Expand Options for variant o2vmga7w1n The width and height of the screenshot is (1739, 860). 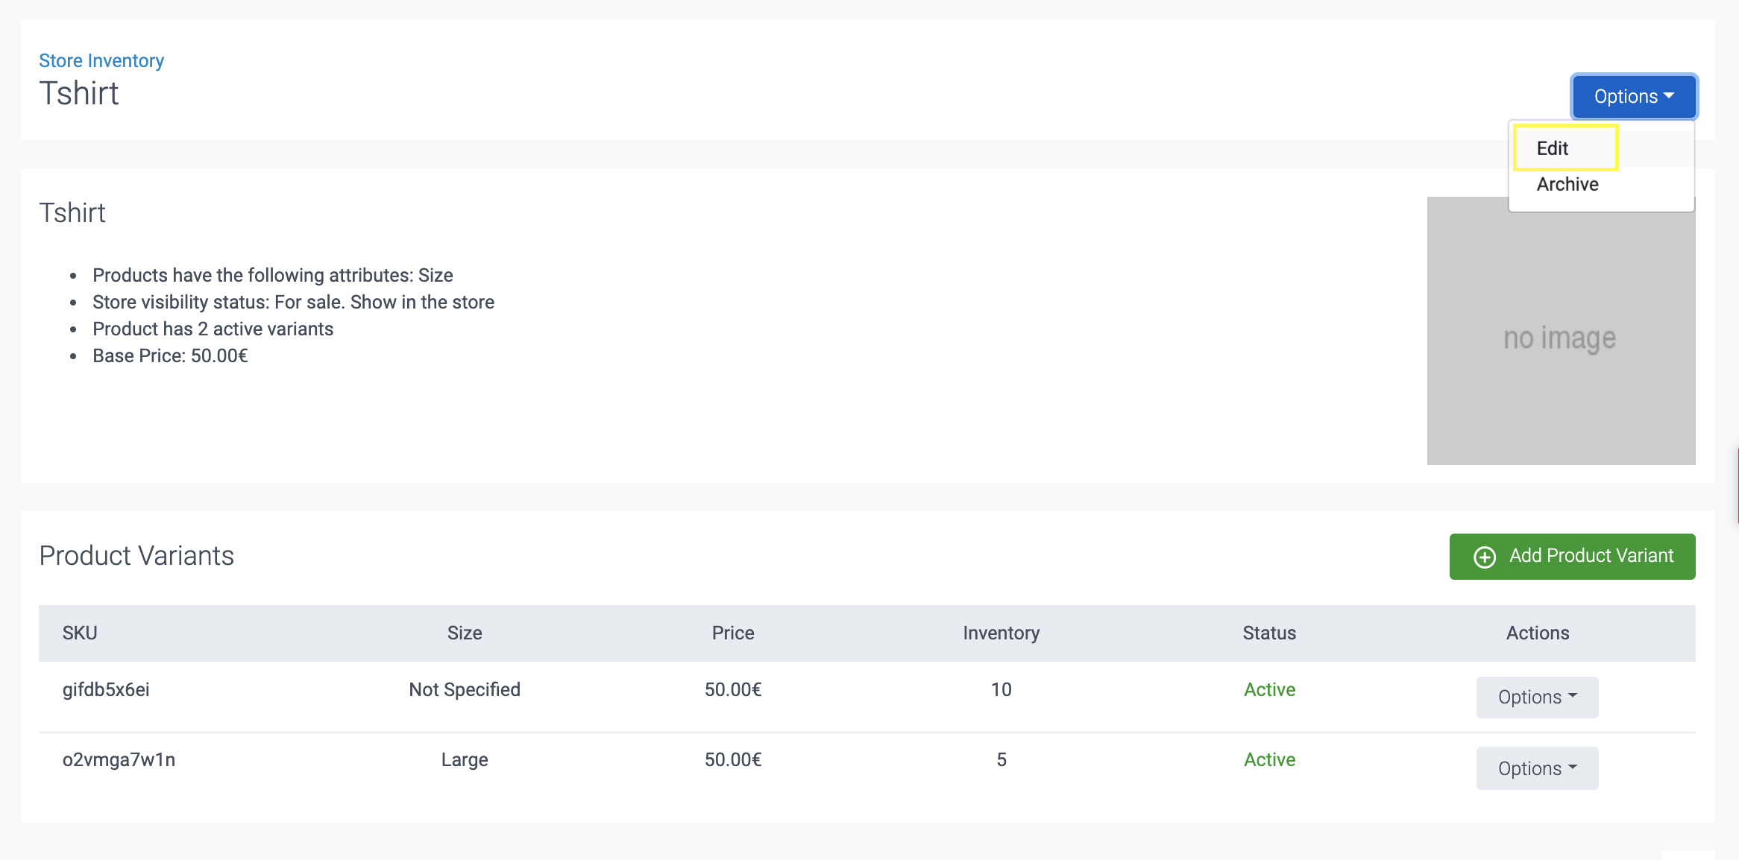click(x=1537, y=768)
